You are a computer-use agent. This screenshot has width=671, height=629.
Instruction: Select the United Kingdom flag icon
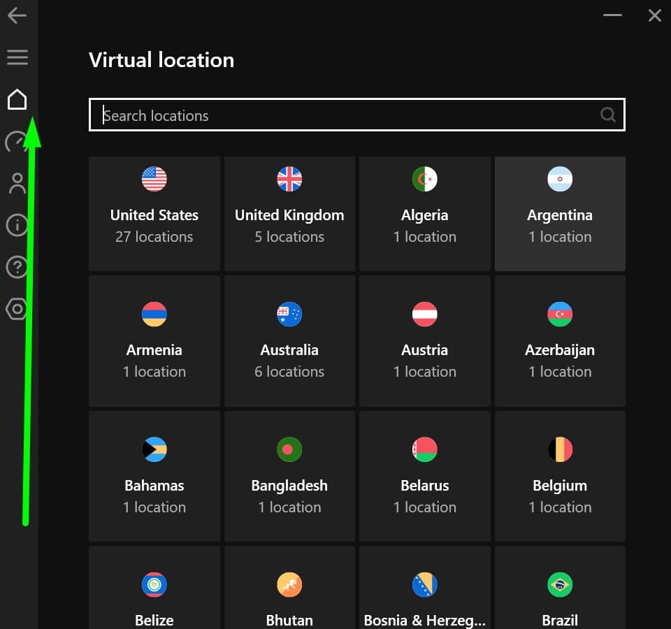289,179
